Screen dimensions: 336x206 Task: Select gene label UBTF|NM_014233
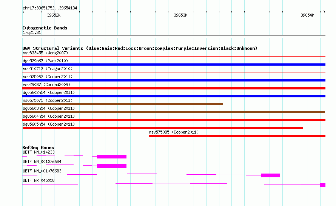coord(39,152)
